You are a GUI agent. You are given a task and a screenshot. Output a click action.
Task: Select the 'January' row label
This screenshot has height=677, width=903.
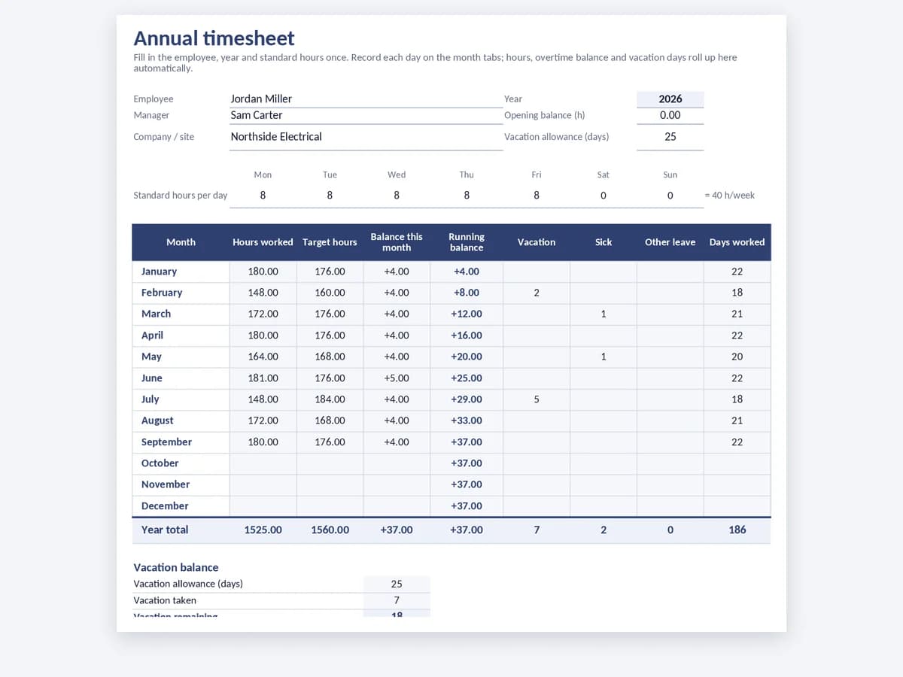[x=181, y=272]
